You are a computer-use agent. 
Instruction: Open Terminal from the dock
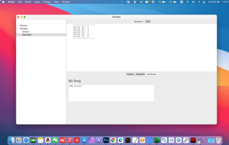[128, 140]
